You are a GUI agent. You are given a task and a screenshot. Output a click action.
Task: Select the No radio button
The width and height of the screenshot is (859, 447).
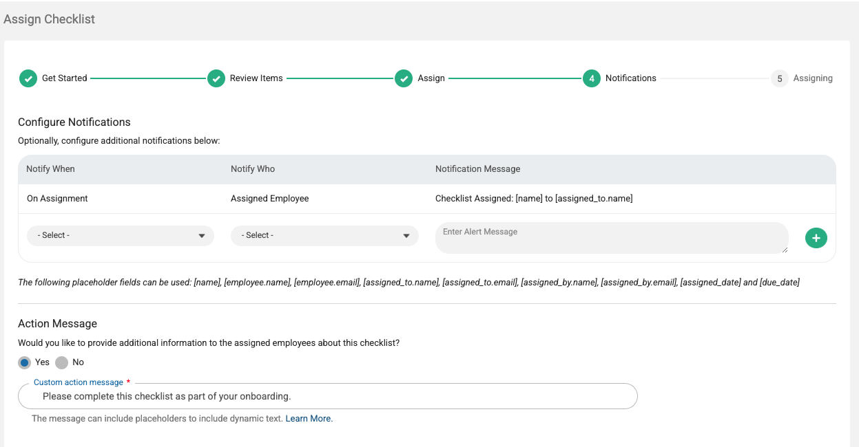pos(62,362)
